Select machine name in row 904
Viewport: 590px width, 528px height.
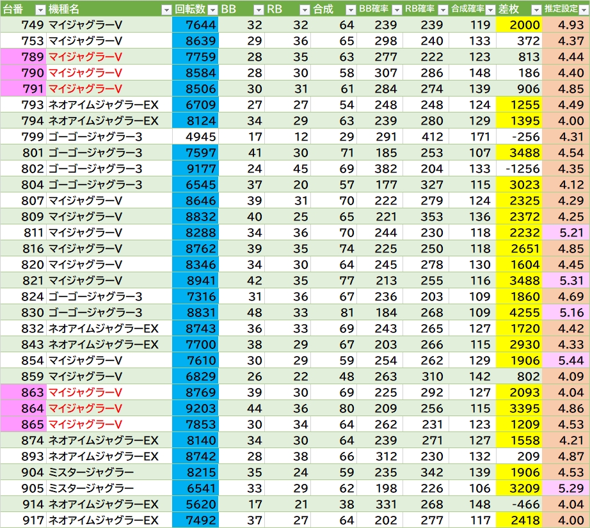(x=109, y=472)
